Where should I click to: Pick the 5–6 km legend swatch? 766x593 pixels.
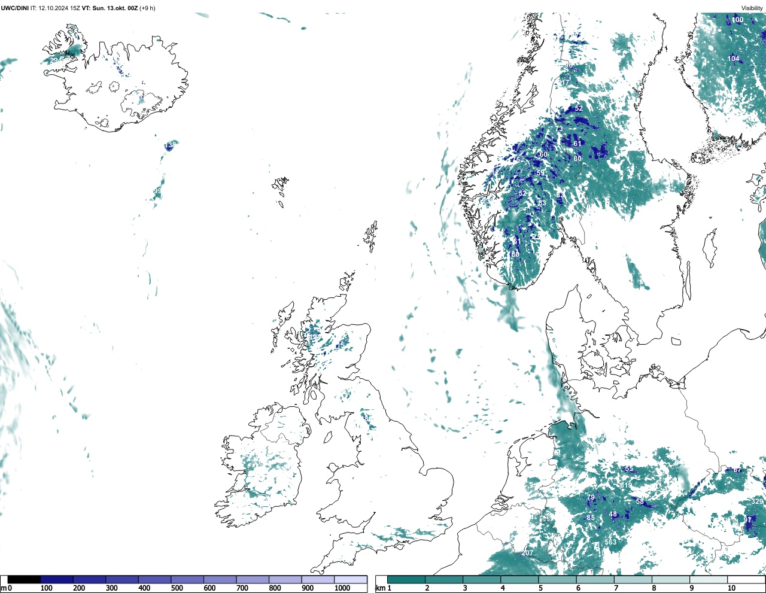(557, 579)
